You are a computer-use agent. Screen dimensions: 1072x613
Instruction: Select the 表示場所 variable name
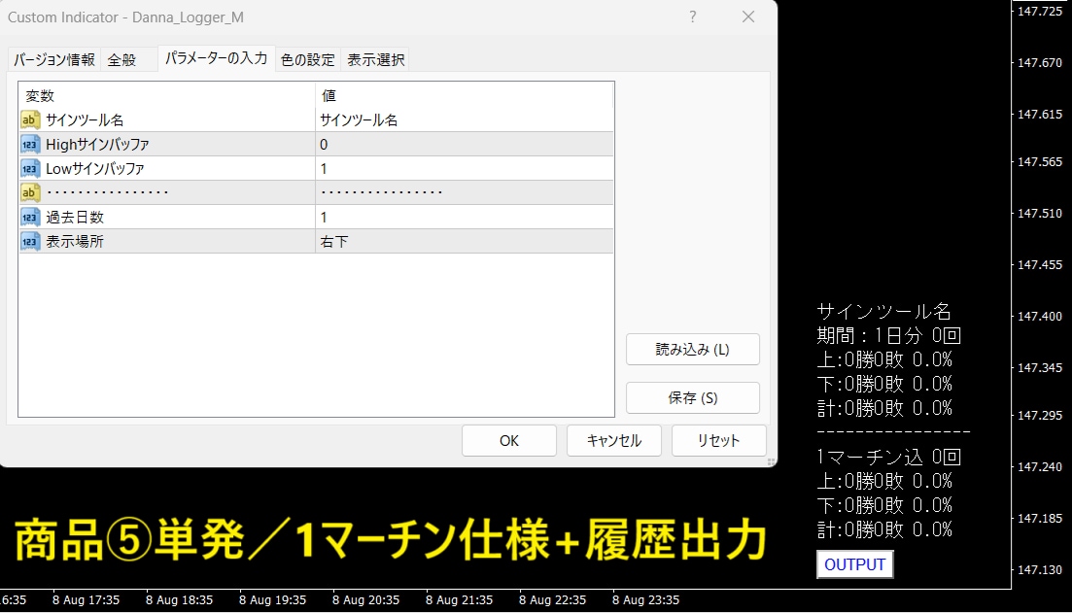click(x=75, y=241)
